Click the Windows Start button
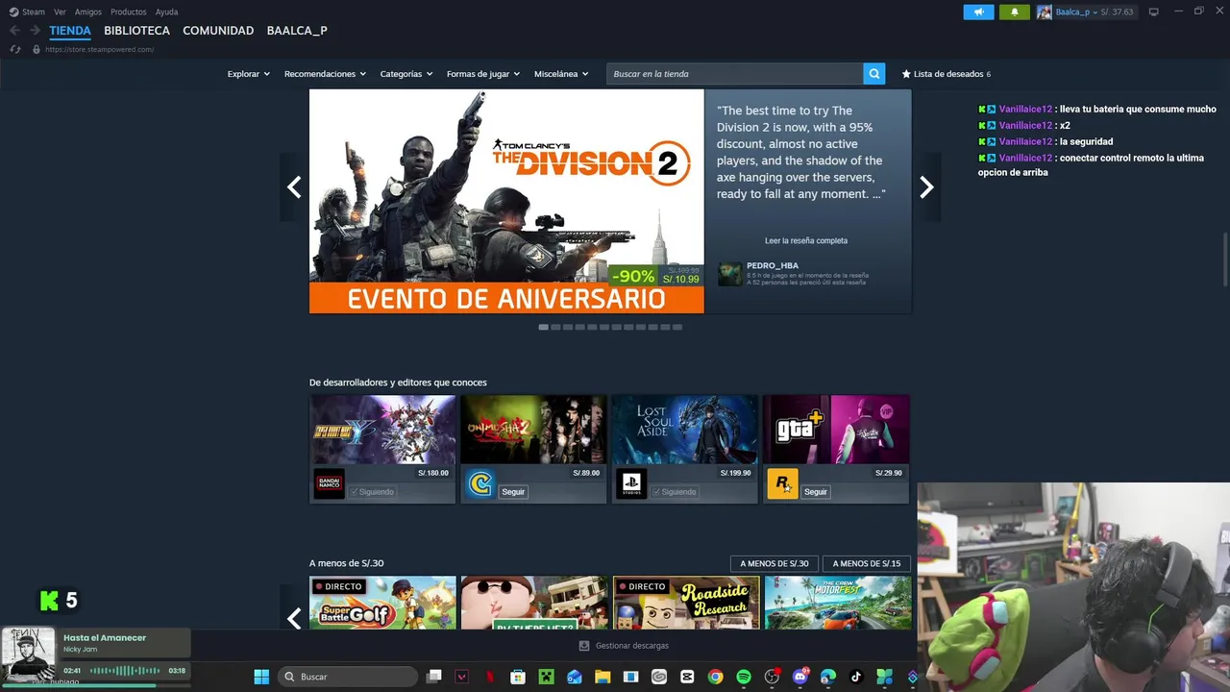Image resolution: width=1230 pixels, height=692 pixels. coord(261,677)
